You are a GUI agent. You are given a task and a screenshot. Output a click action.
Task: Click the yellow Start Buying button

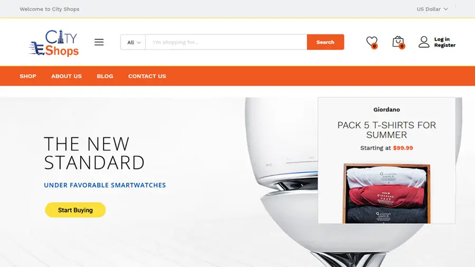click(x=75, y=210)
